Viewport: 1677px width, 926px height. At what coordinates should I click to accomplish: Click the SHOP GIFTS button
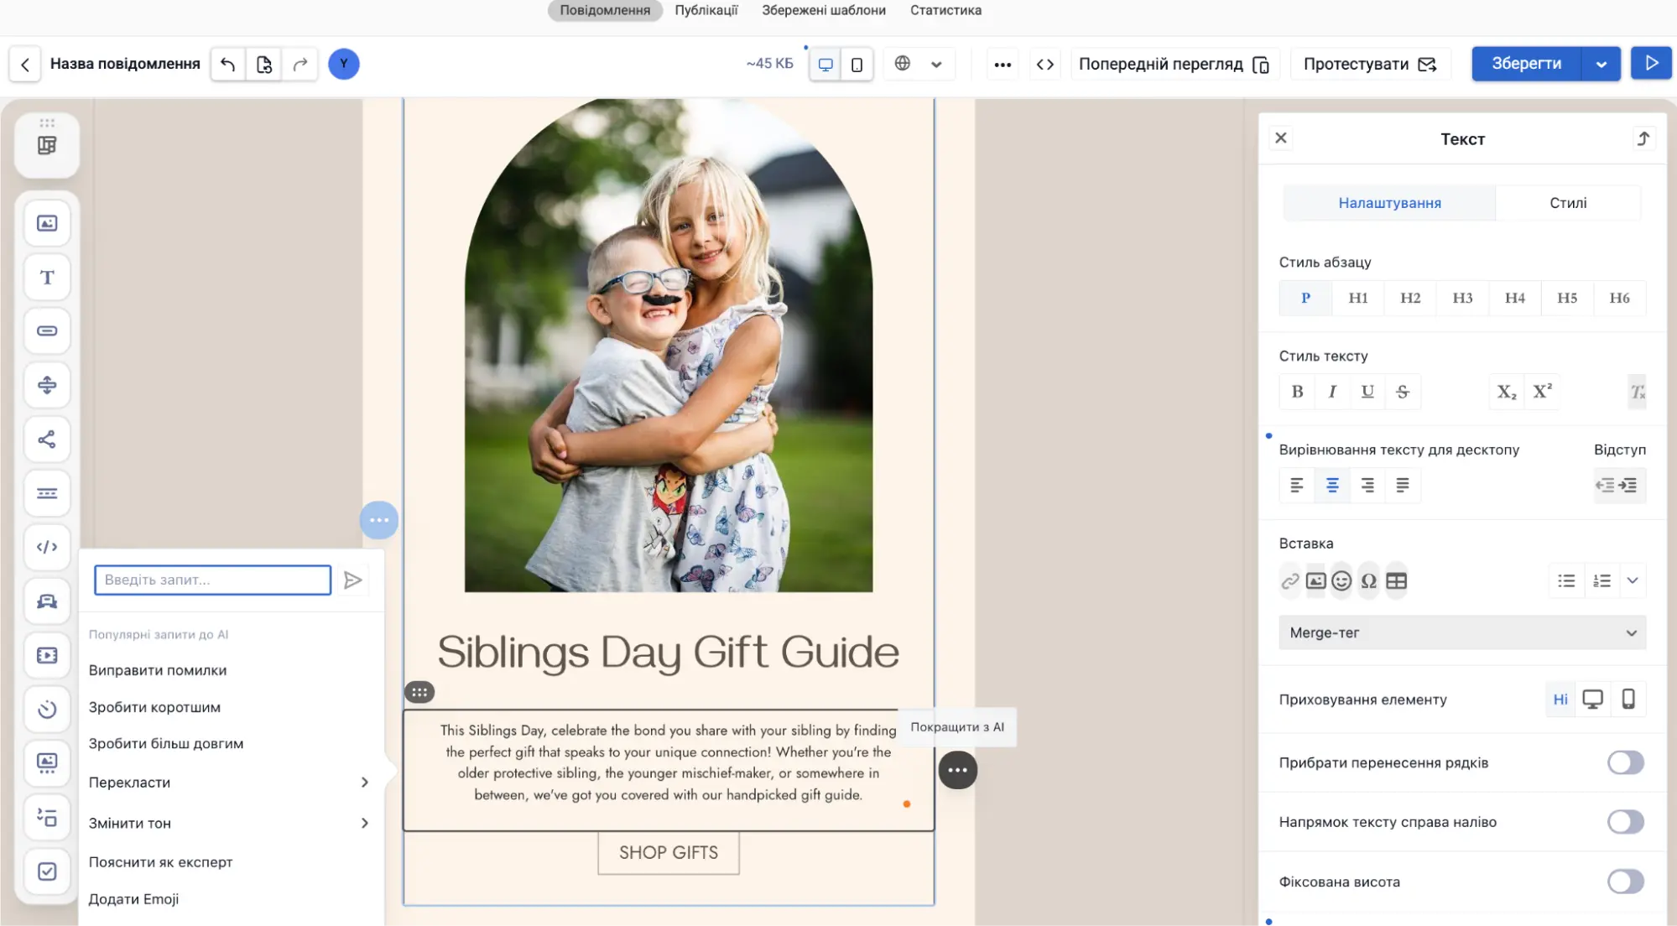(669, 853)
